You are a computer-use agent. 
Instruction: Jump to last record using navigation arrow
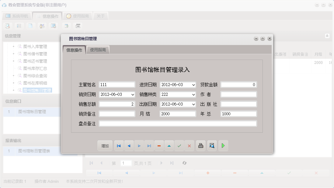tap(149, 145)
